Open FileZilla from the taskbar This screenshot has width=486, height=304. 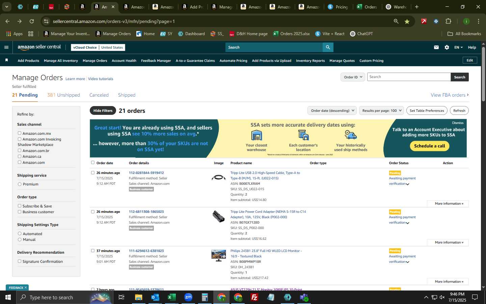(254, 297)
